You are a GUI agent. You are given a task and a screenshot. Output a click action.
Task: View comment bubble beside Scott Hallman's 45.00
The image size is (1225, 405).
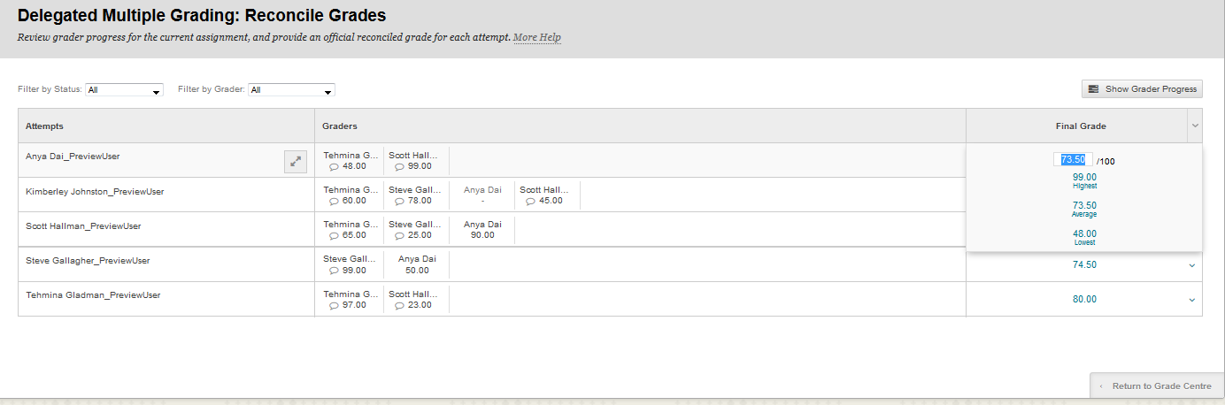click(530, 201)
